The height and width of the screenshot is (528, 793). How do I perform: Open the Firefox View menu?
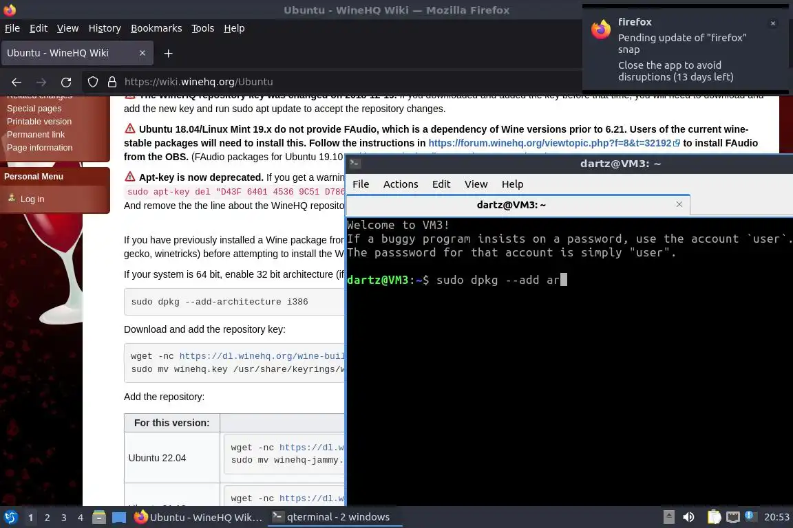tap(67, 28)
